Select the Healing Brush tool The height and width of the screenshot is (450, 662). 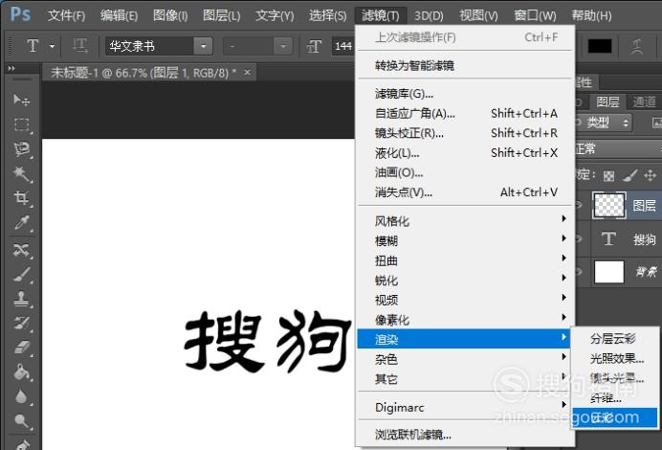coord(21,250)
